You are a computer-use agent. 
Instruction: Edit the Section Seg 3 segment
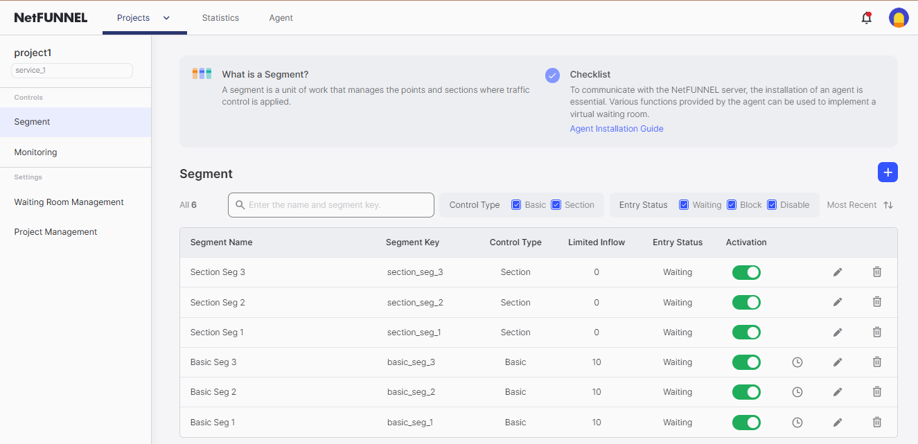tap(837, 272)
